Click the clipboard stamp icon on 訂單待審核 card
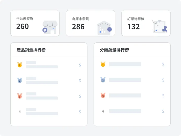Viewport: 181px width, 136px height. click(x=160, y=27)
